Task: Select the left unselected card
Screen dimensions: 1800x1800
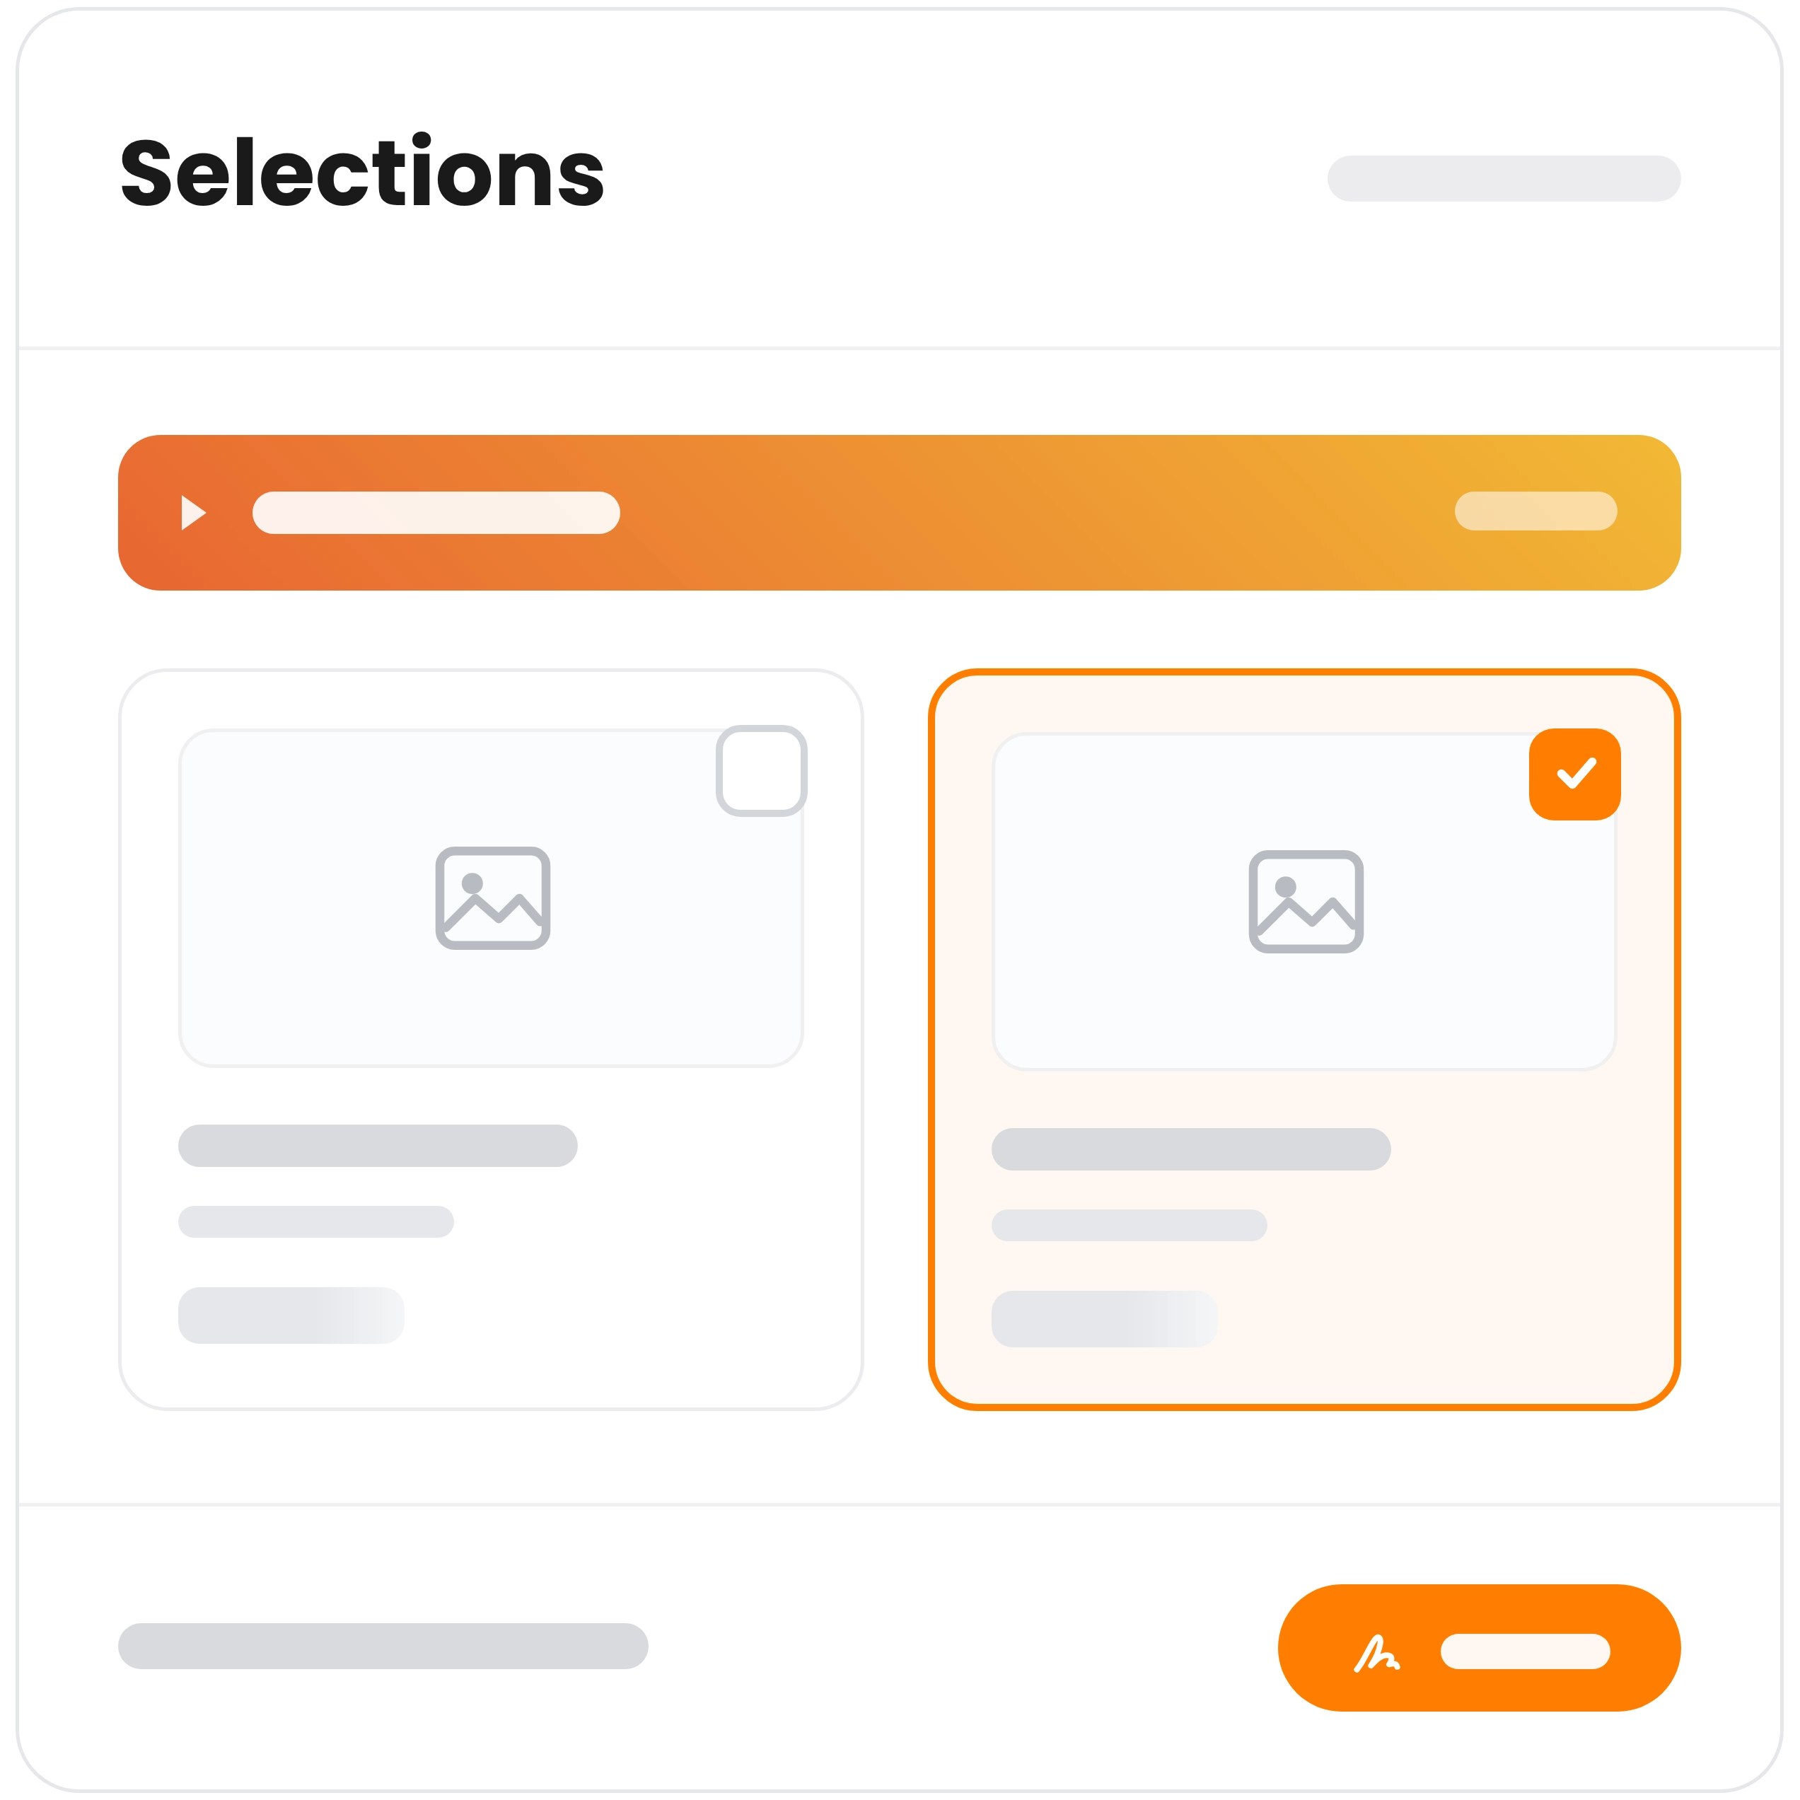Action: (491, 1040)
